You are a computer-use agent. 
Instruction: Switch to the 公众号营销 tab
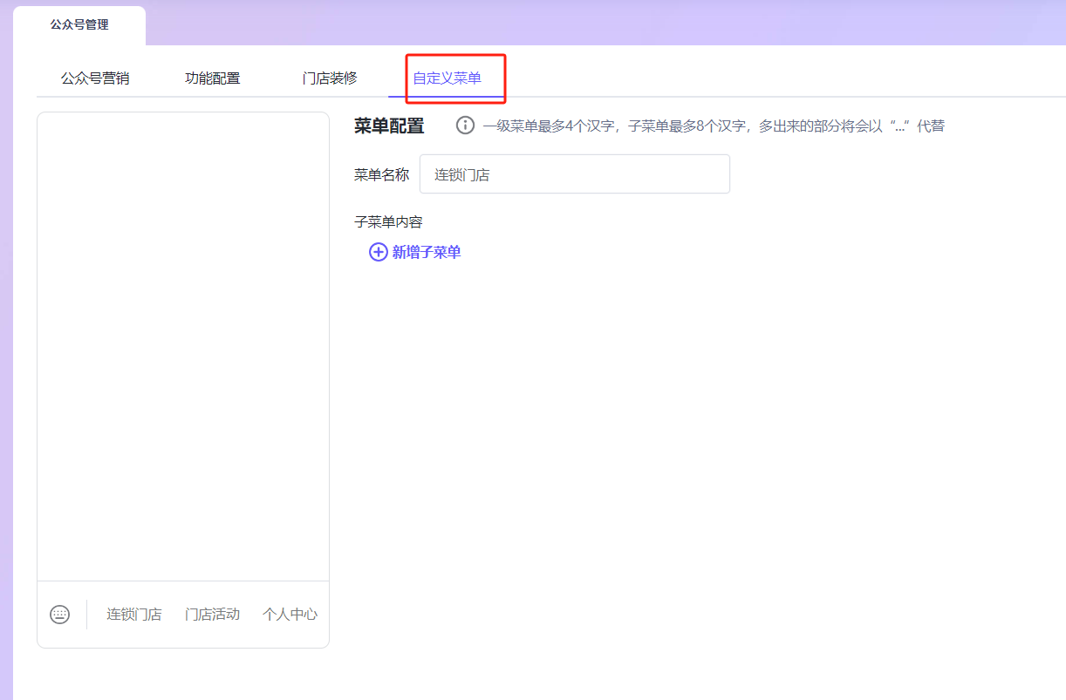pyautogui.click(x=95, y=78)
